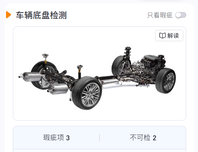The height and width of the screenshot is (152, 198).
Task: Click the number 3 next to 瑕疵项
Action: pos(68,138)
